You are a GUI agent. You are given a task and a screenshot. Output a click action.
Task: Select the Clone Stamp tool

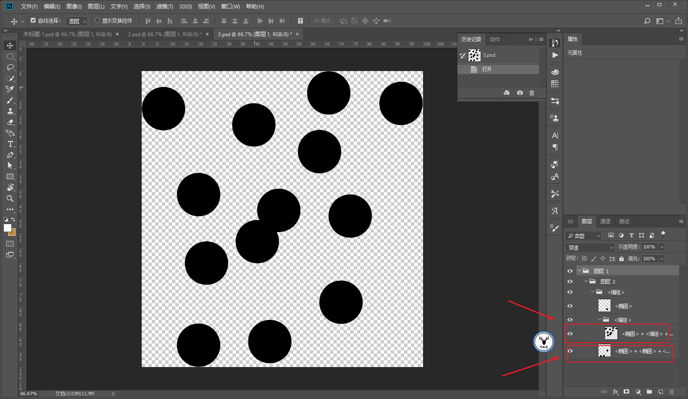[10, 111]
